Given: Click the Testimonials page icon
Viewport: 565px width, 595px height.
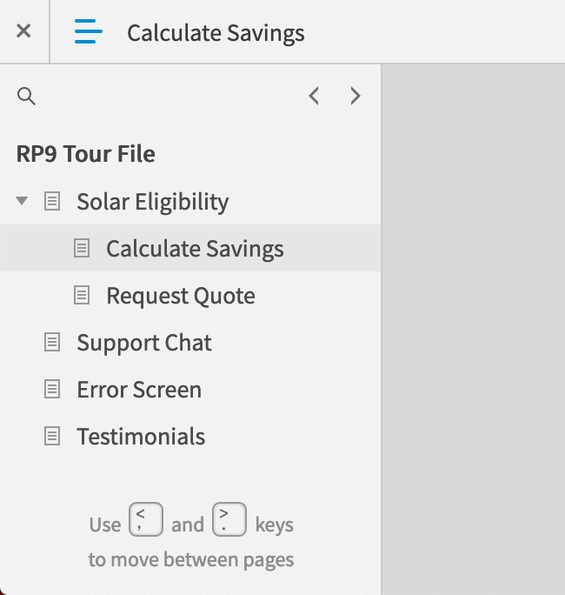Looking at the screenshot, I should (52, 436).
